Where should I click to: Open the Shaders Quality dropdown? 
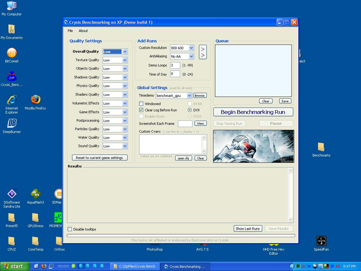tap(125, 95)
